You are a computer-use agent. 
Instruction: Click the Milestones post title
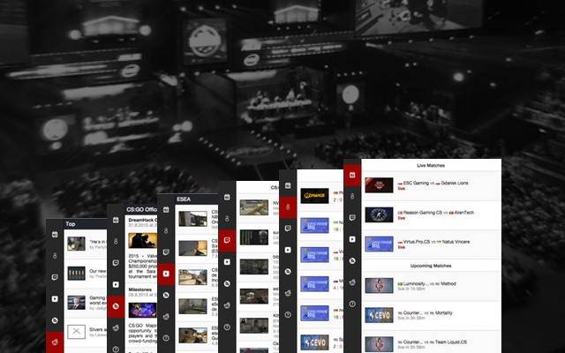pyautogui.click(x=140, y=289)
